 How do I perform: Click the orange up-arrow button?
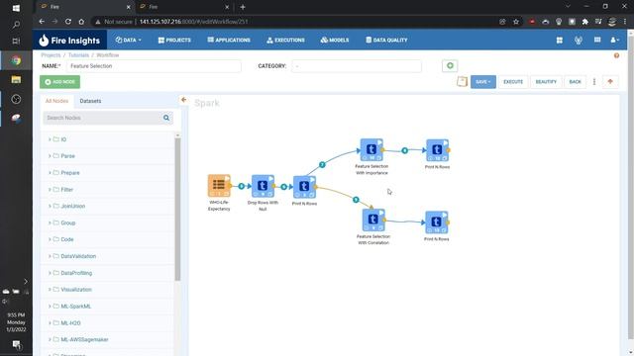tap(610, 82)
